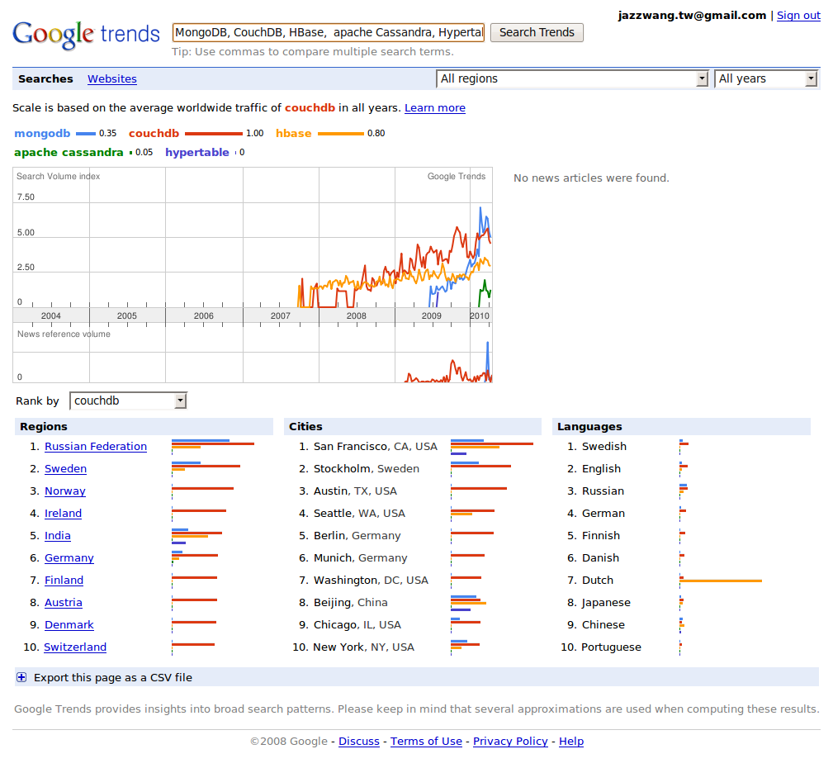Screen dimensions: 833x768
Task: Click the Chicago, IL, USA city row
Action: tap(414, 625)
